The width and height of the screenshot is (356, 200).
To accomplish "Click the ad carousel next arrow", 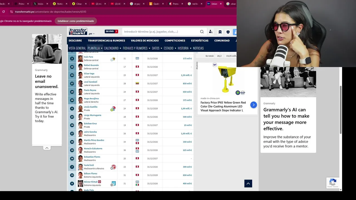I will (253, 105).
